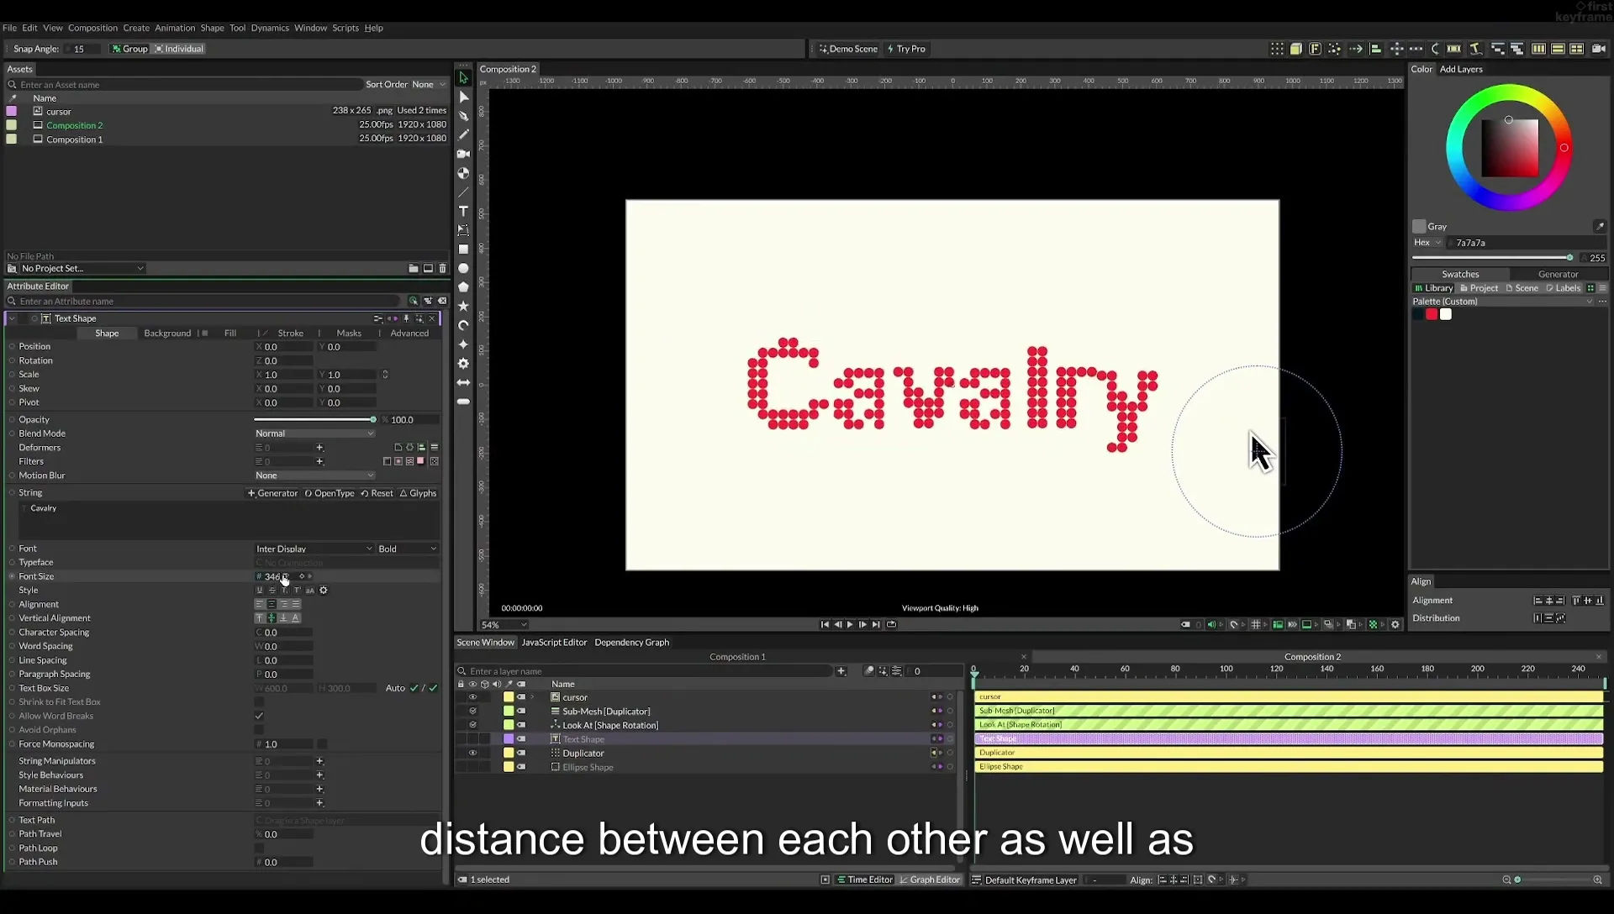Select the Cog shape tool
Image resolution: width=1614 pixels, height=914 pixels.
463,364
